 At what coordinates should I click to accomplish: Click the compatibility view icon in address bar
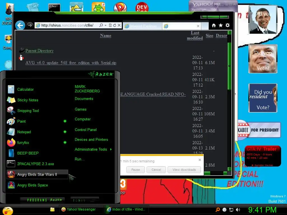tap(110, 25)
